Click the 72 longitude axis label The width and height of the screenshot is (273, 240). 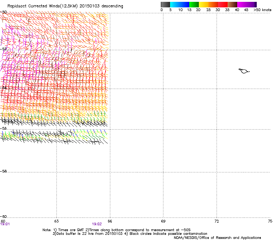coord(217,221)
